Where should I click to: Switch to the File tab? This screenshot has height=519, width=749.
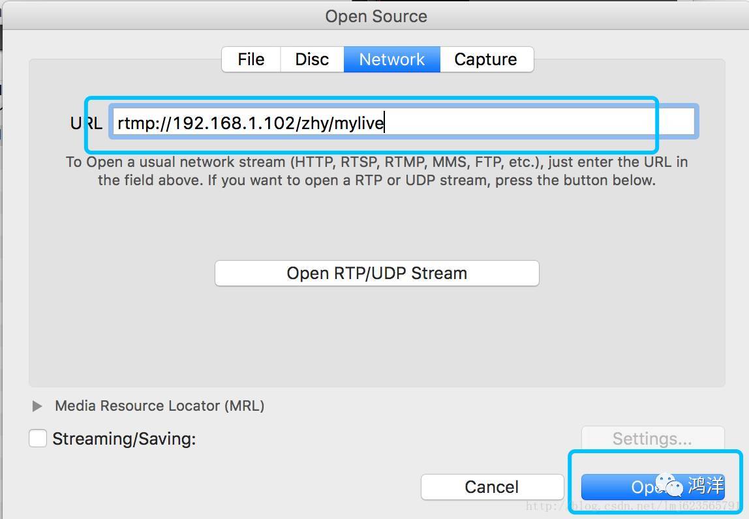point(251,59)
